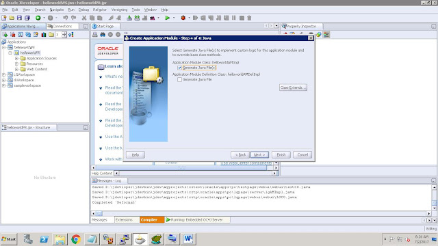
Task: Check Generate Java File for helloworldAMDefImpl
Action: [179, 79]
